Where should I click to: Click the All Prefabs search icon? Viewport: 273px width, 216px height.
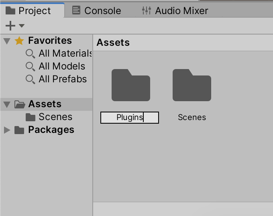pos(30,79)
